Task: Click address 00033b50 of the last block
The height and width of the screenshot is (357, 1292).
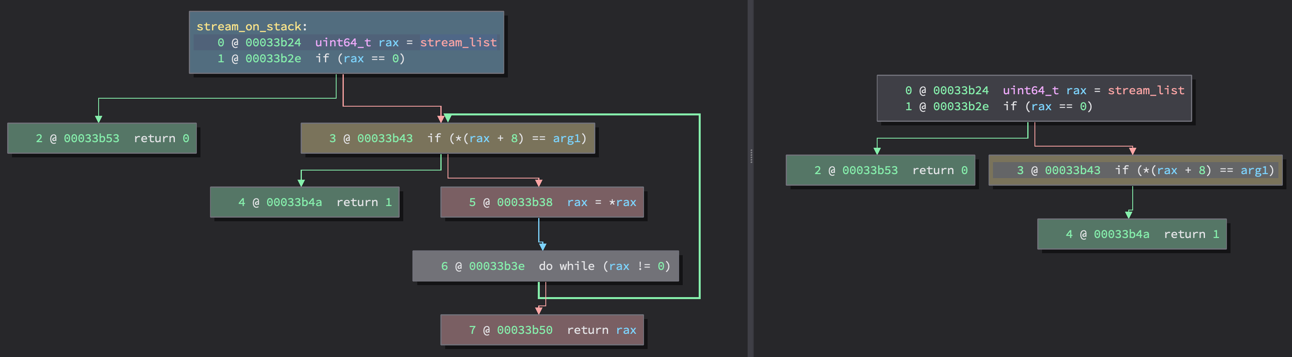Action: click(x=525, y=330)
